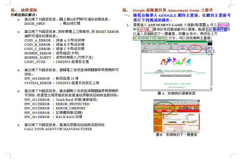Image resolution: width=240 pixels, height=160 pixels.
Task: Click the Go button beside address bar
Action: click(x=209, y=51)
